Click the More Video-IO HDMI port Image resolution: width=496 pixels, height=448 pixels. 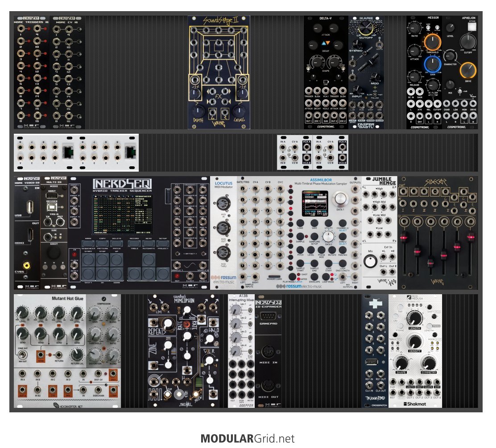30,234
